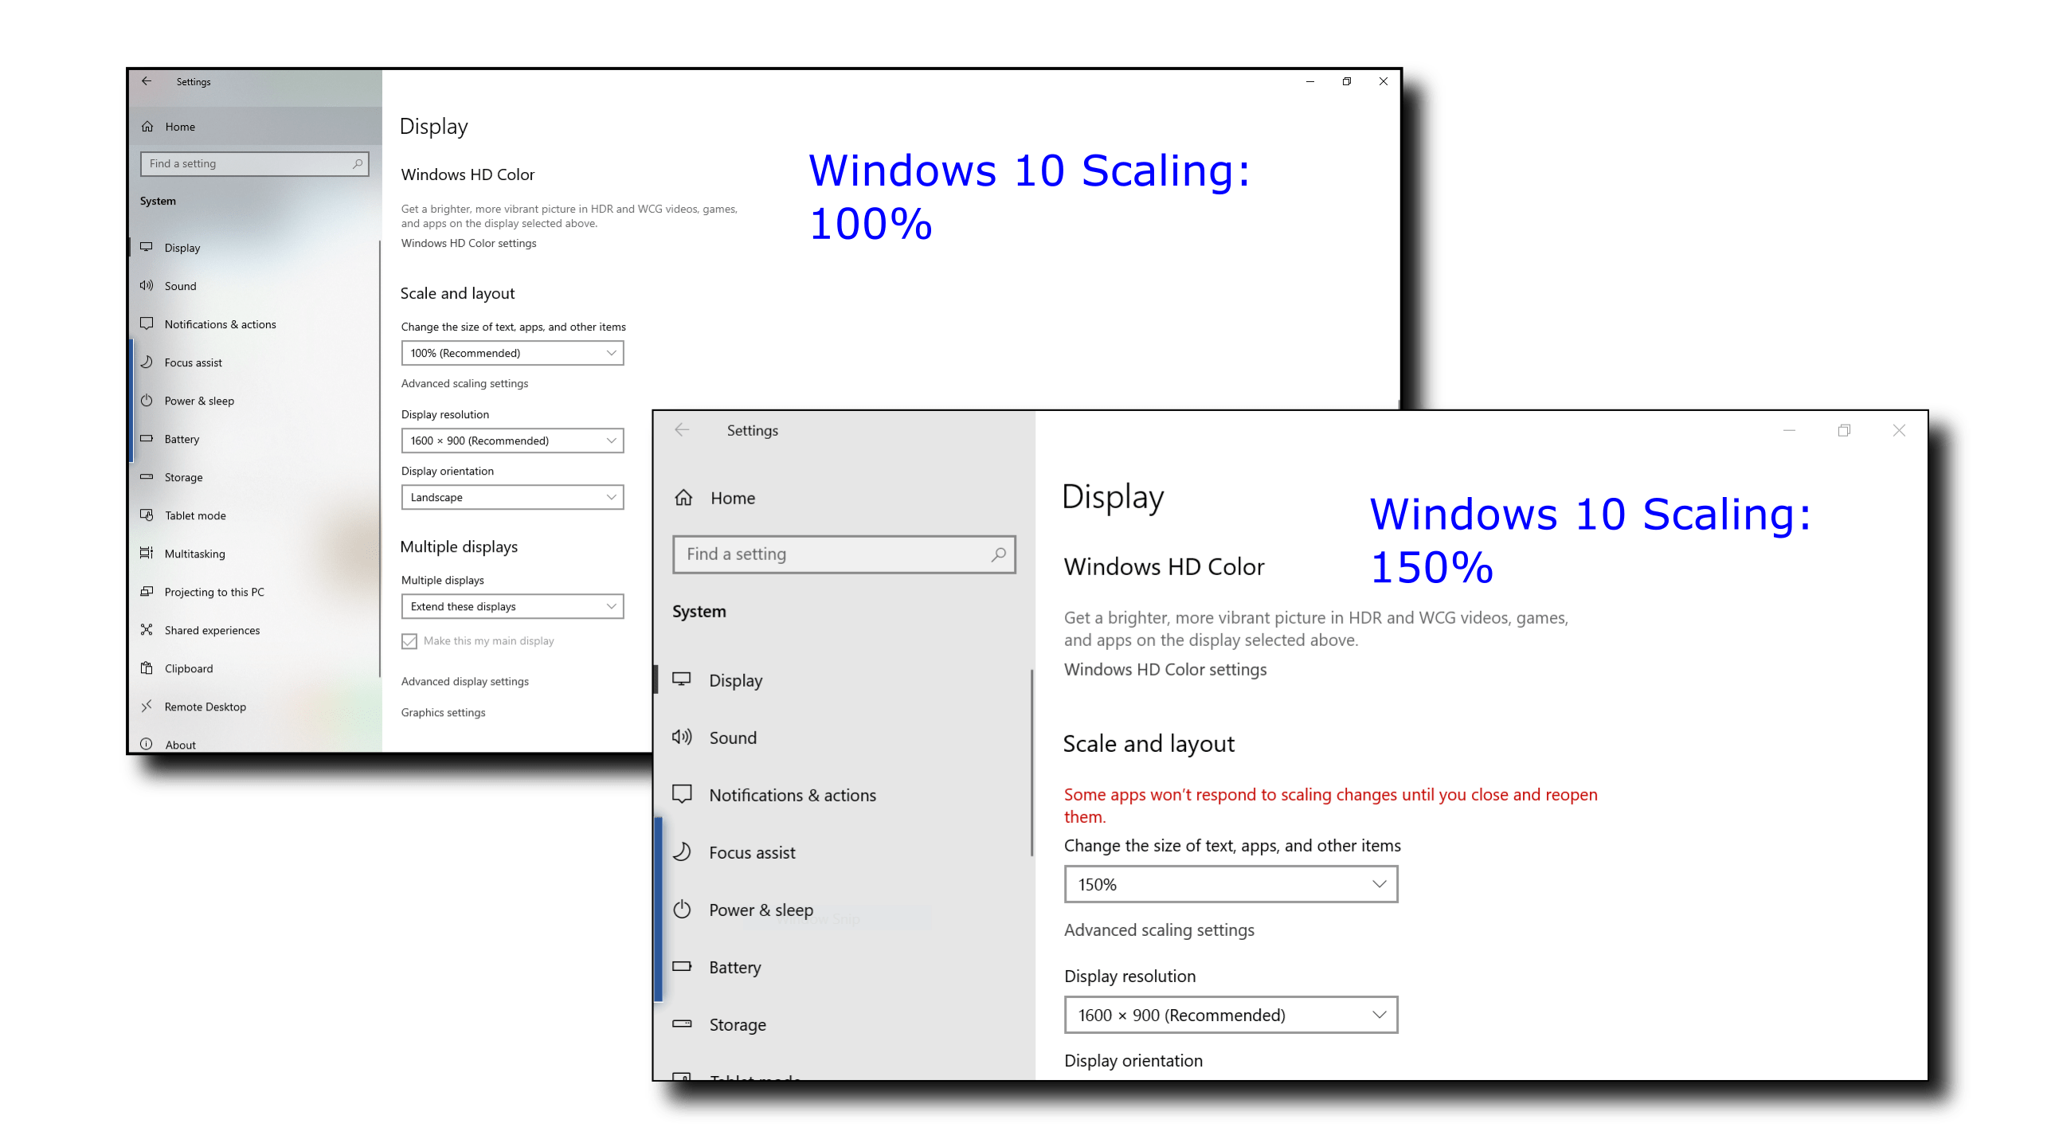Click Sound speaker icon in 150% window sidebar
Screen dimensions: 2055x1147
682,737
